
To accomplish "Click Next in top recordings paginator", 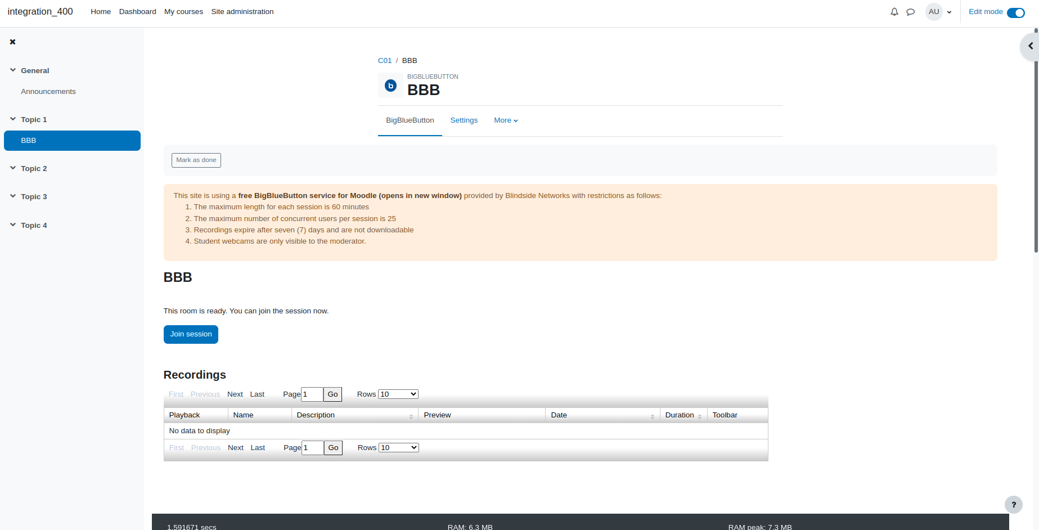I will click(235, 394).
